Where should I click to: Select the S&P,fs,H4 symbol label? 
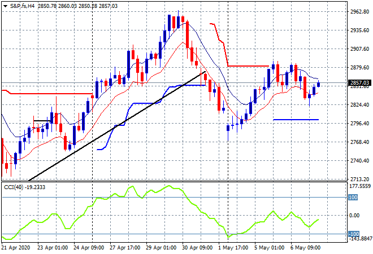(x=22, y=6)
